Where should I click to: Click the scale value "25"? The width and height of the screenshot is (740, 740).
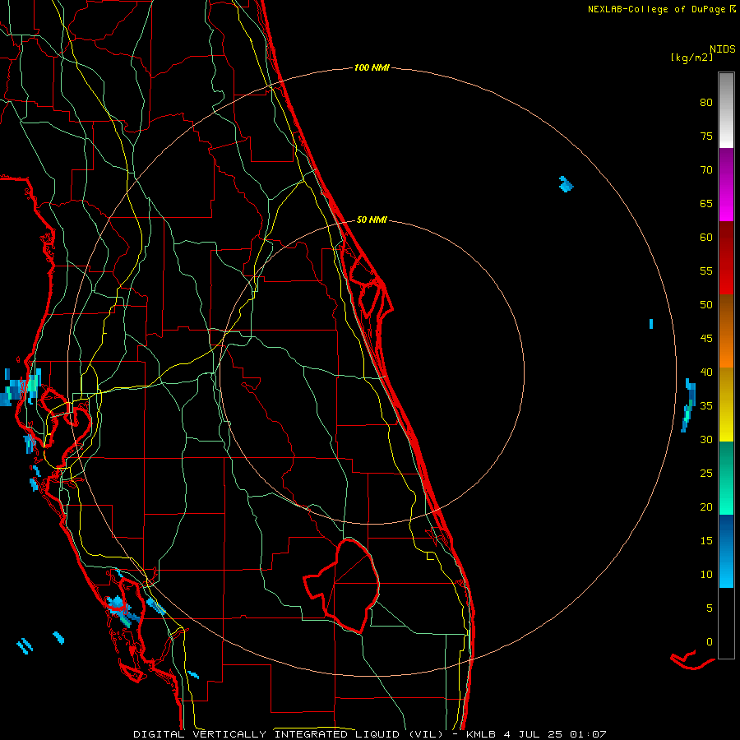pos(706,474)
